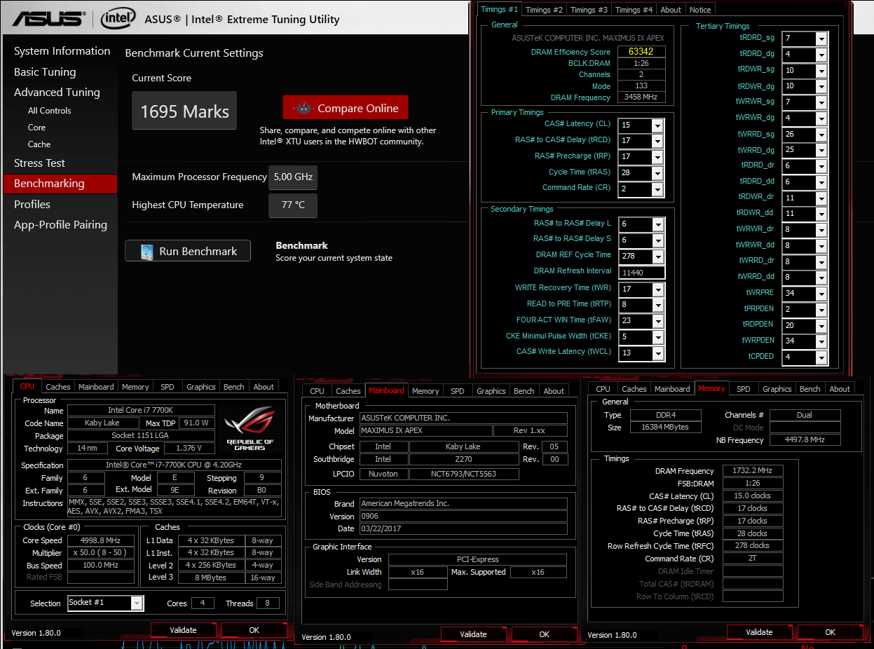Click the ASUS logo in XTU header
This screenshot has width=874, height=649.
coord(49,19)
